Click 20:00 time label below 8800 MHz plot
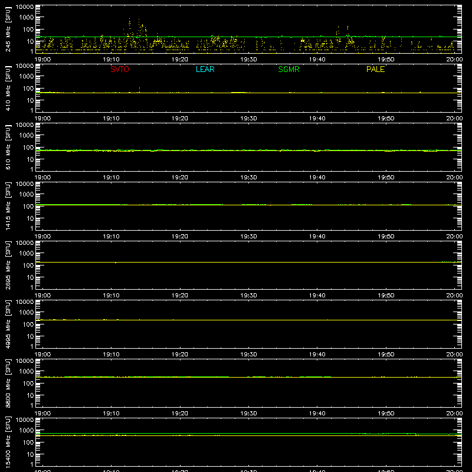472x472 pixels. pyautogui.click(x=454, y=414)
